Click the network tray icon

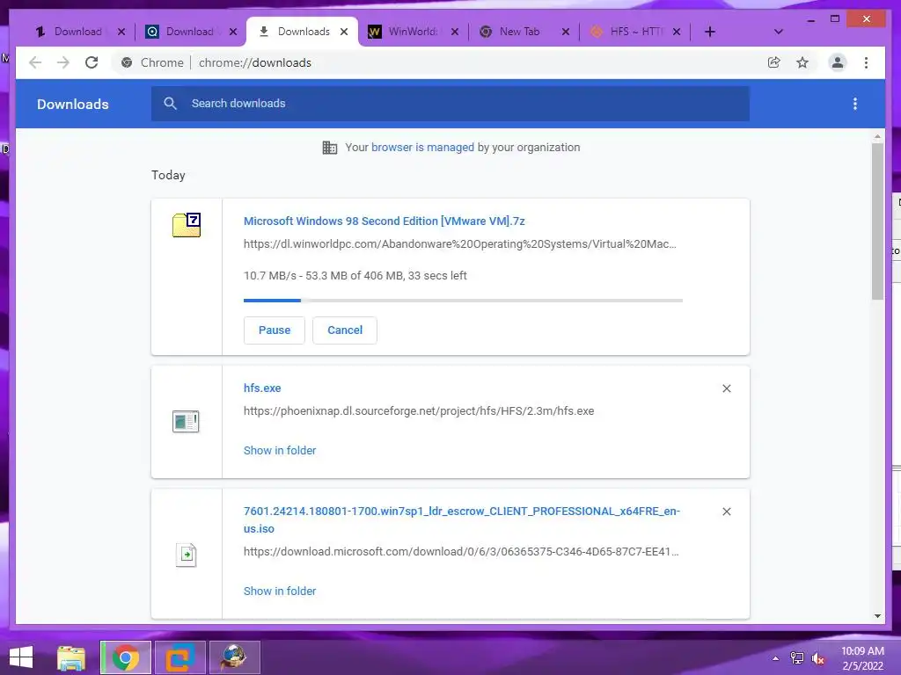pos(797,658)
